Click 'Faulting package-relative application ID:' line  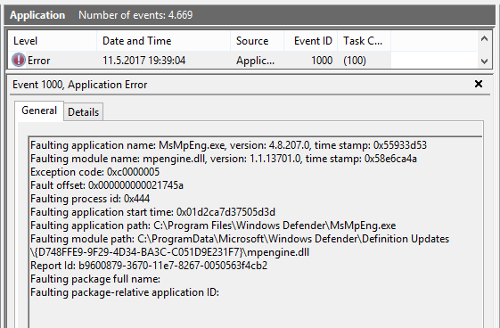(125, 292)
